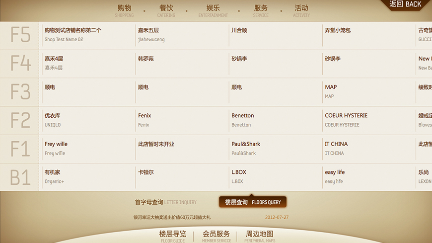Switch to 首字母查询 LETTER INQUIRY mode

[x=165, y=202]
